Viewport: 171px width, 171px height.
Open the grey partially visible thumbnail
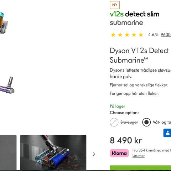point(8,153)
